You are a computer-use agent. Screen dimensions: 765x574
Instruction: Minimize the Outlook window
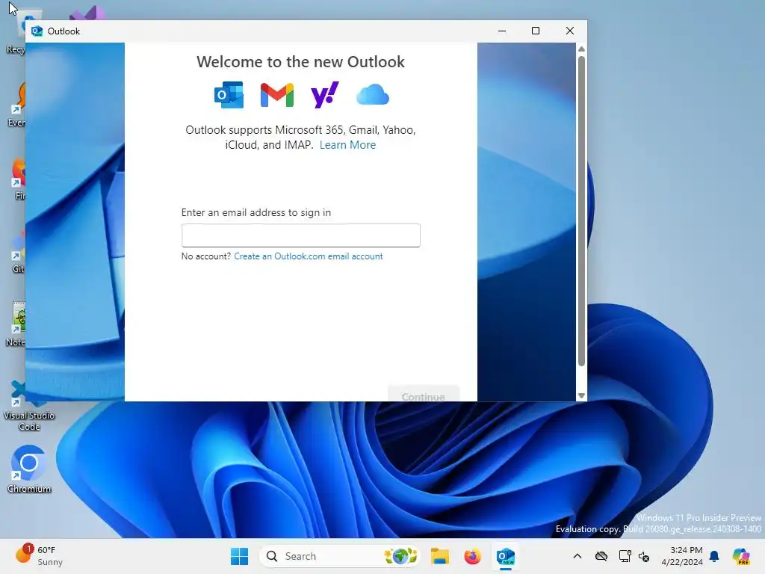(x=501, y=31)
